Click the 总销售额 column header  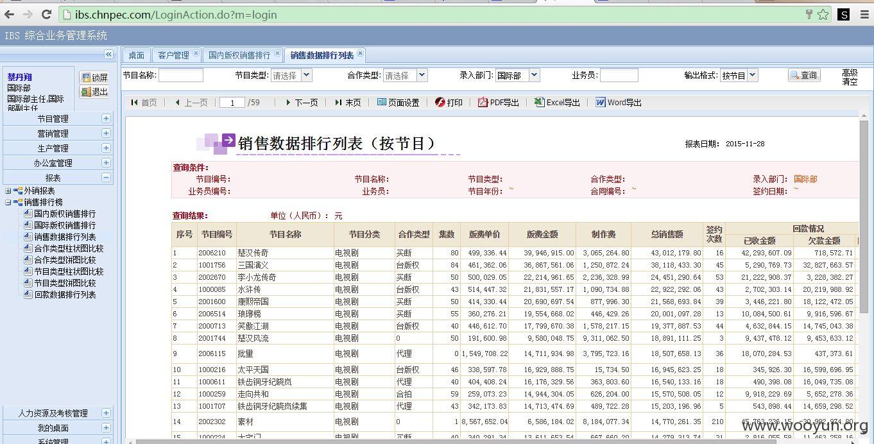[667, 235]
